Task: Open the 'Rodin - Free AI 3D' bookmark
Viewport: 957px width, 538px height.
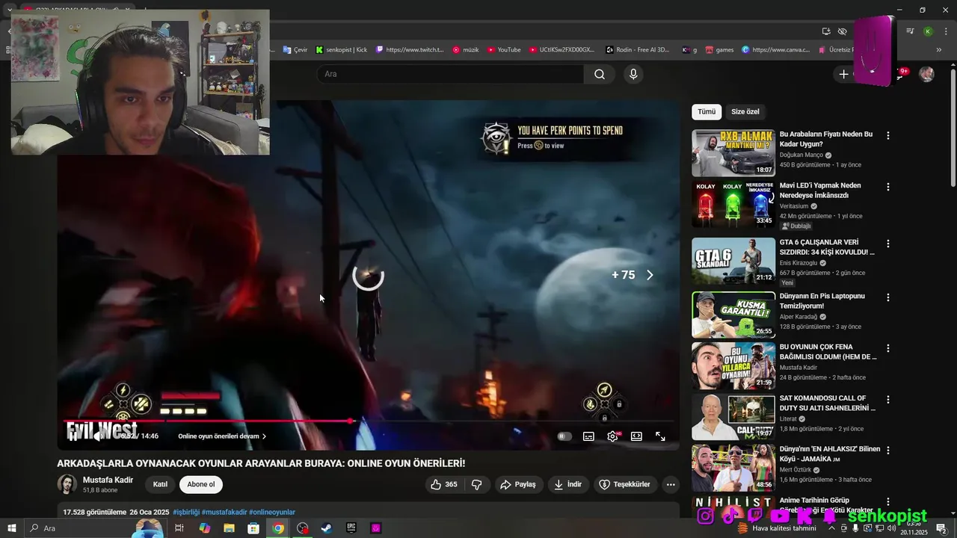Action: point(637,50)
